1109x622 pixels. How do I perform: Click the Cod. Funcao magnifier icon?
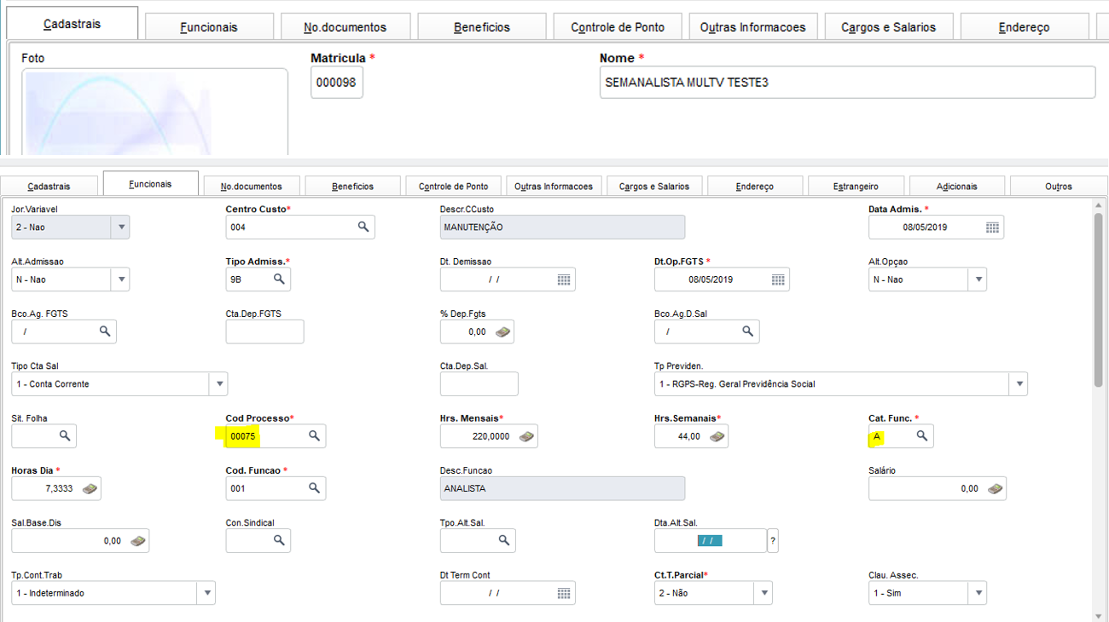coord(314,488)
